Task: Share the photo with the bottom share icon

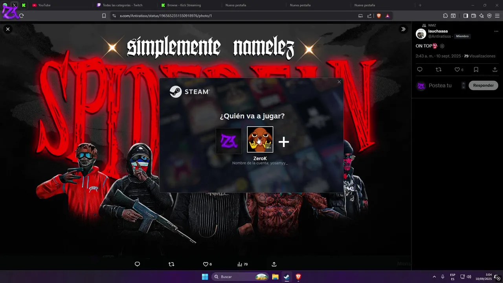Action: coord(274,264)
